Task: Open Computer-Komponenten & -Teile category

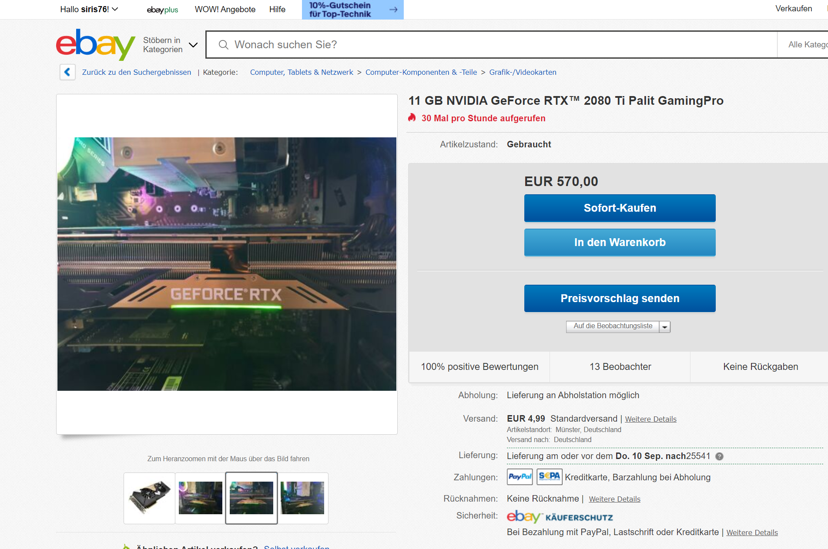Action: [x=421, y=72]
